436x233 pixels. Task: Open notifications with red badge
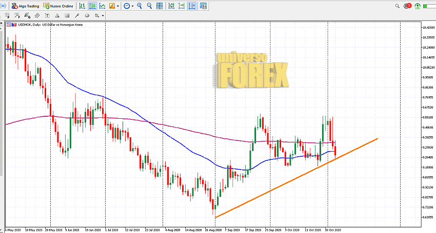pyautogui.click(x=408, y=6)
